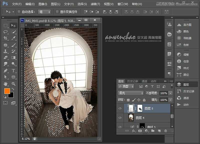Screen dimensions: 200x144
Task: Select the 图层 4 layer thumbnail
Action: pos(131,117)
